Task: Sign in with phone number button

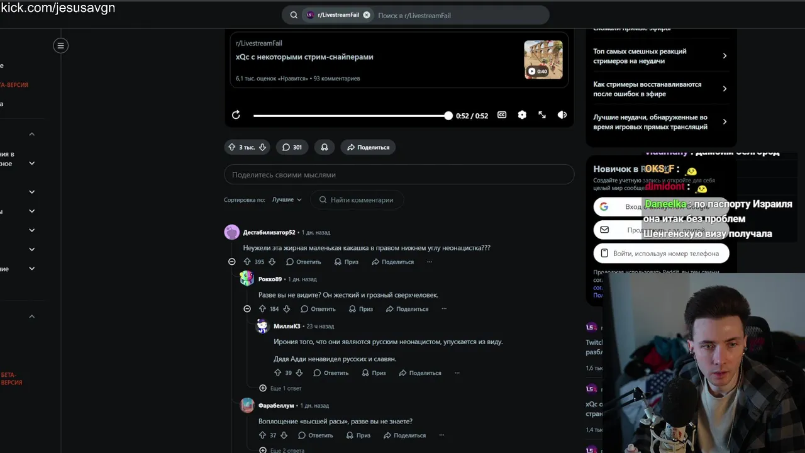Action: [x=661, y=254]
